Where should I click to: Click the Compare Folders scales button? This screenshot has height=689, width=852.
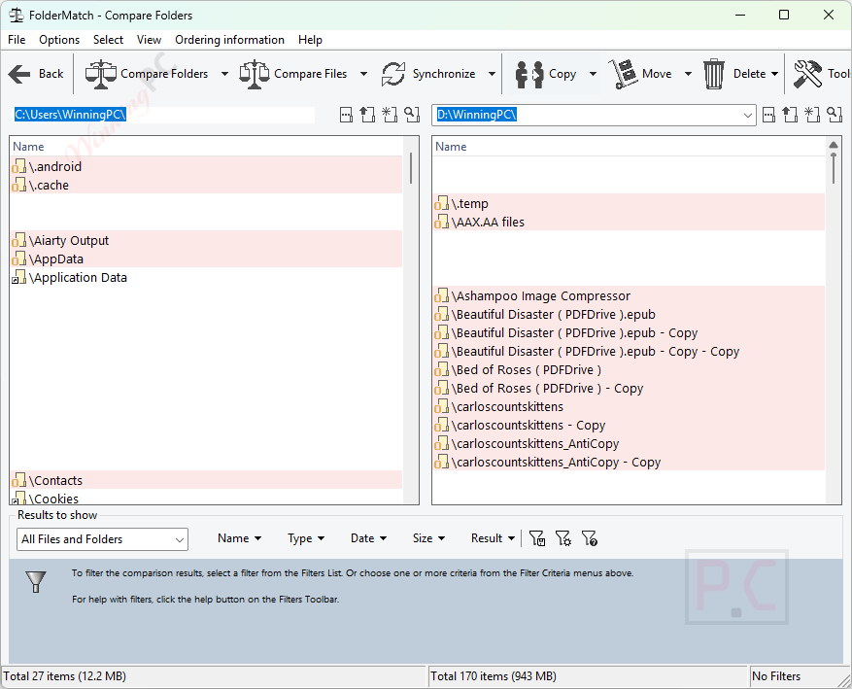click(146, 74)
